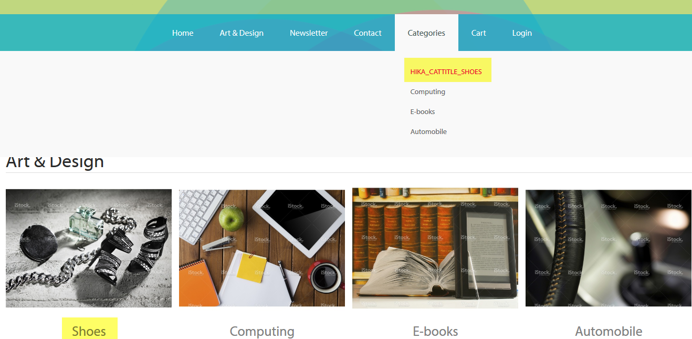Screen dimensions: 692x339
Task: Open the Automobile steering wheel thumbnail
Action: click(609, 248)
